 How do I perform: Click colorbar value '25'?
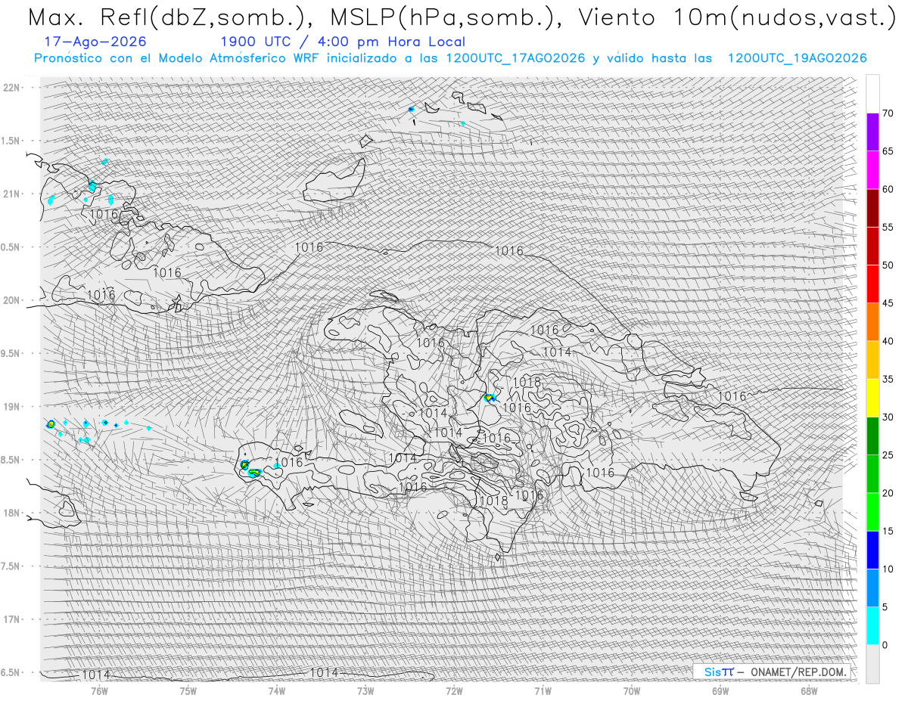click(888, 454)
